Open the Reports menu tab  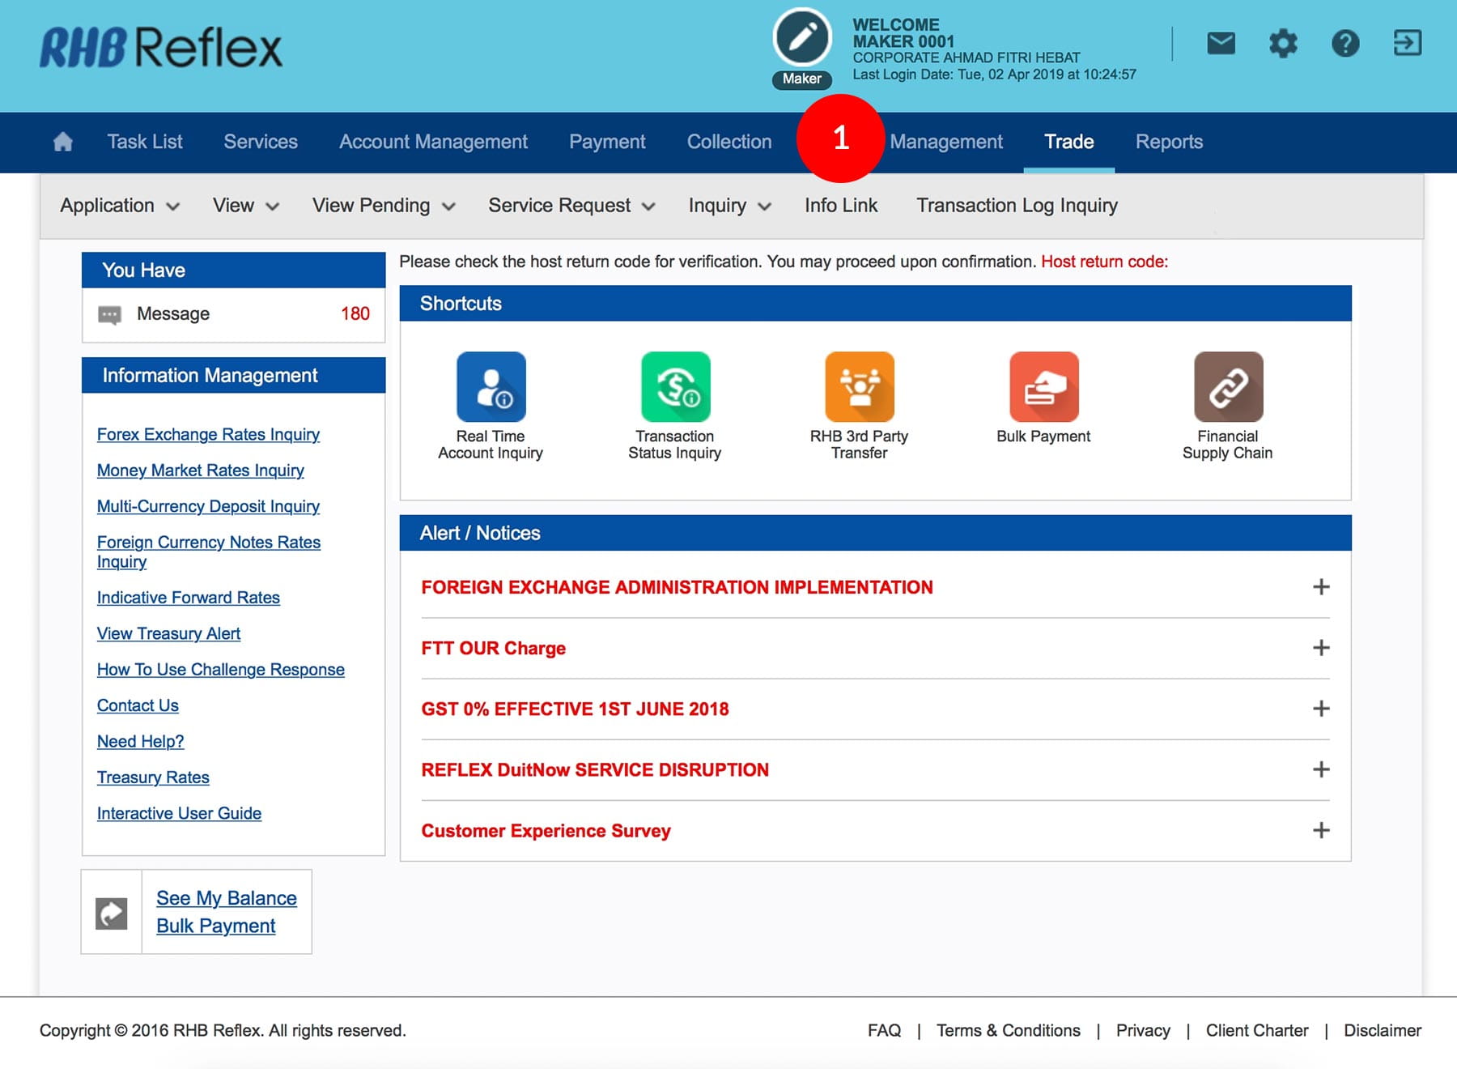(1169, 142)
